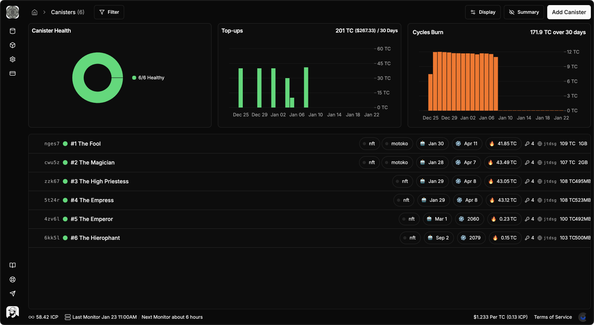Open the Filter dropdown
This screenshot has height=325, width=594.
(x=109, y=12)
